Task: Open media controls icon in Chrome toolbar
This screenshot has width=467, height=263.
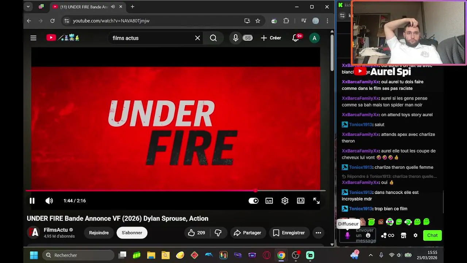Action: pos(304,21)
